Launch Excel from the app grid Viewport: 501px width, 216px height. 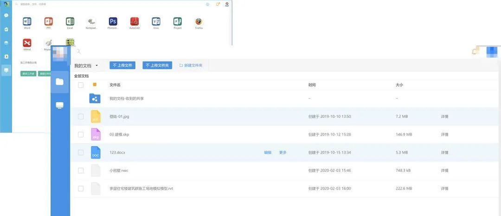coord(70,21)
